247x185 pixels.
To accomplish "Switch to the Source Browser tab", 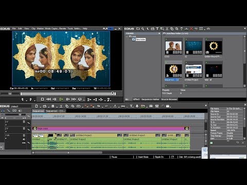I will [169, 99].
